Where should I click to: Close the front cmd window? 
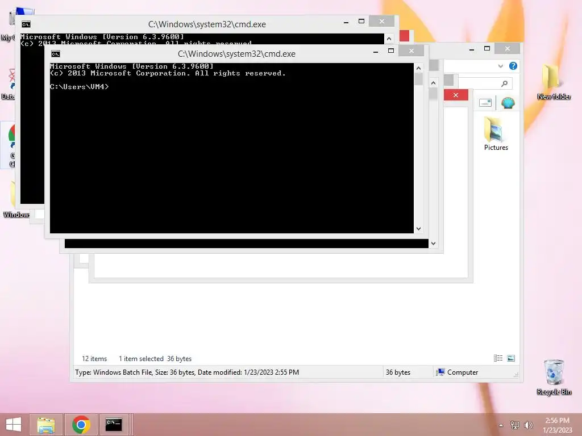coord(411,51)
